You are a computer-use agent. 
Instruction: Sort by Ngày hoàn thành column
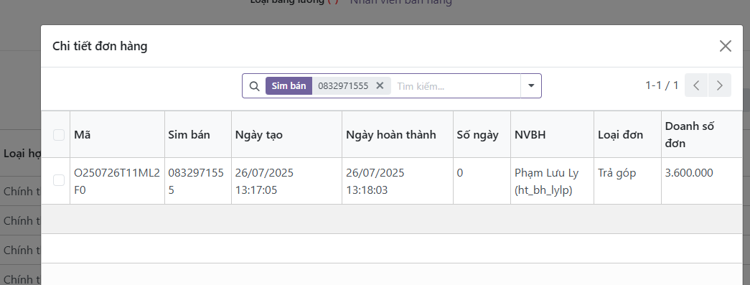pyautogui.click(x=398, y=135)
